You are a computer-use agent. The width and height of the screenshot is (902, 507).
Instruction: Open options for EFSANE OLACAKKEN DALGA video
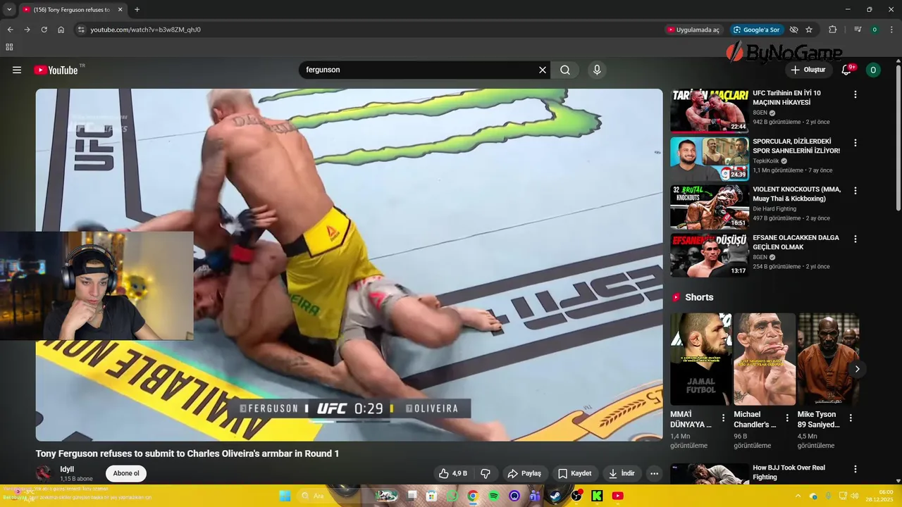[855, 239]
